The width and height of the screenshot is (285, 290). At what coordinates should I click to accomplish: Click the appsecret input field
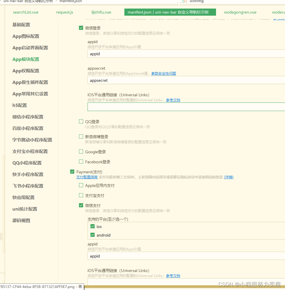(186, 80)
